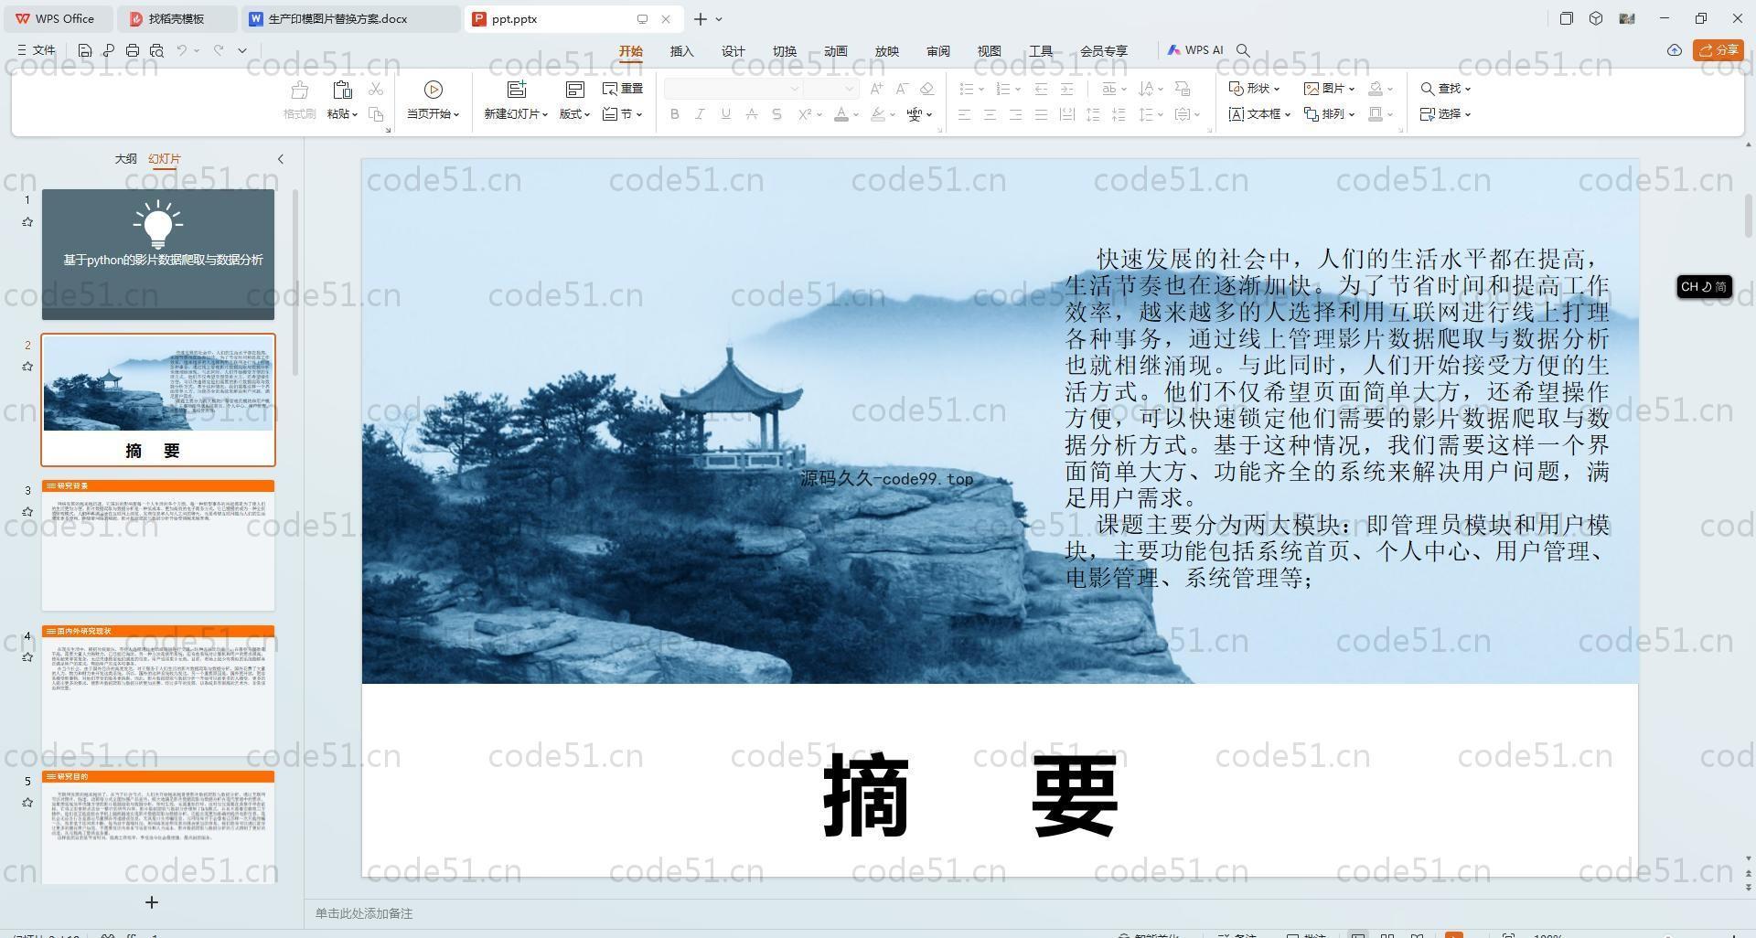Open the Insert (插入) ribbon tab
This screenshot has width=1756, height=938.
681,51
